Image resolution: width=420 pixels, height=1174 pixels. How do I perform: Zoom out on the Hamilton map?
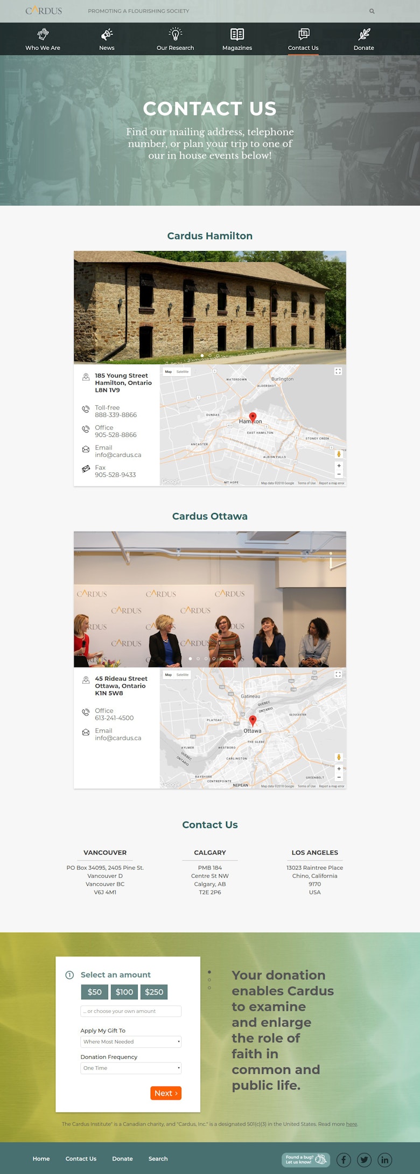[x=339, y=475]
